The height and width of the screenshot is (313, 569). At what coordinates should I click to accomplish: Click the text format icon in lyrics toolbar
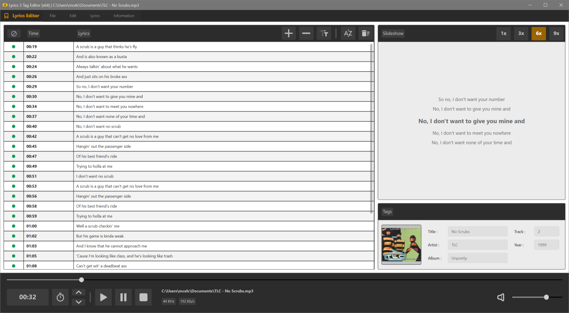tap(324, 33)
